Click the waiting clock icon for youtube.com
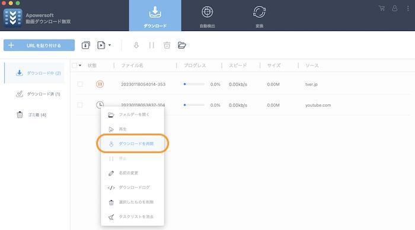The image size is (415, 230). (100, 105)
